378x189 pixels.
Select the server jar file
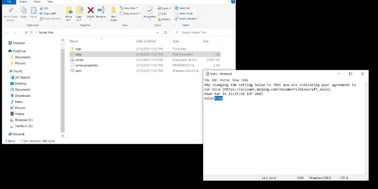145,60
